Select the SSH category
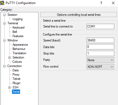118x105 pixels. [x=15, y=87]
